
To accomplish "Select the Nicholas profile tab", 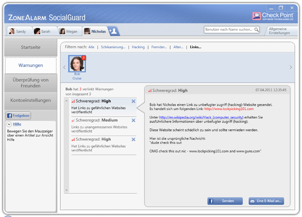I will [95, 31].
